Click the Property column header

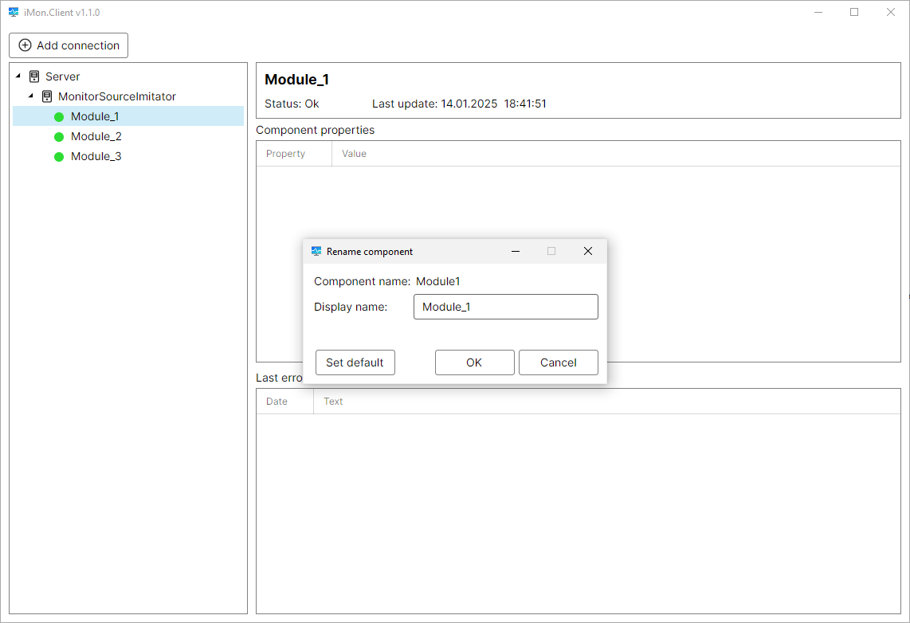286,154
